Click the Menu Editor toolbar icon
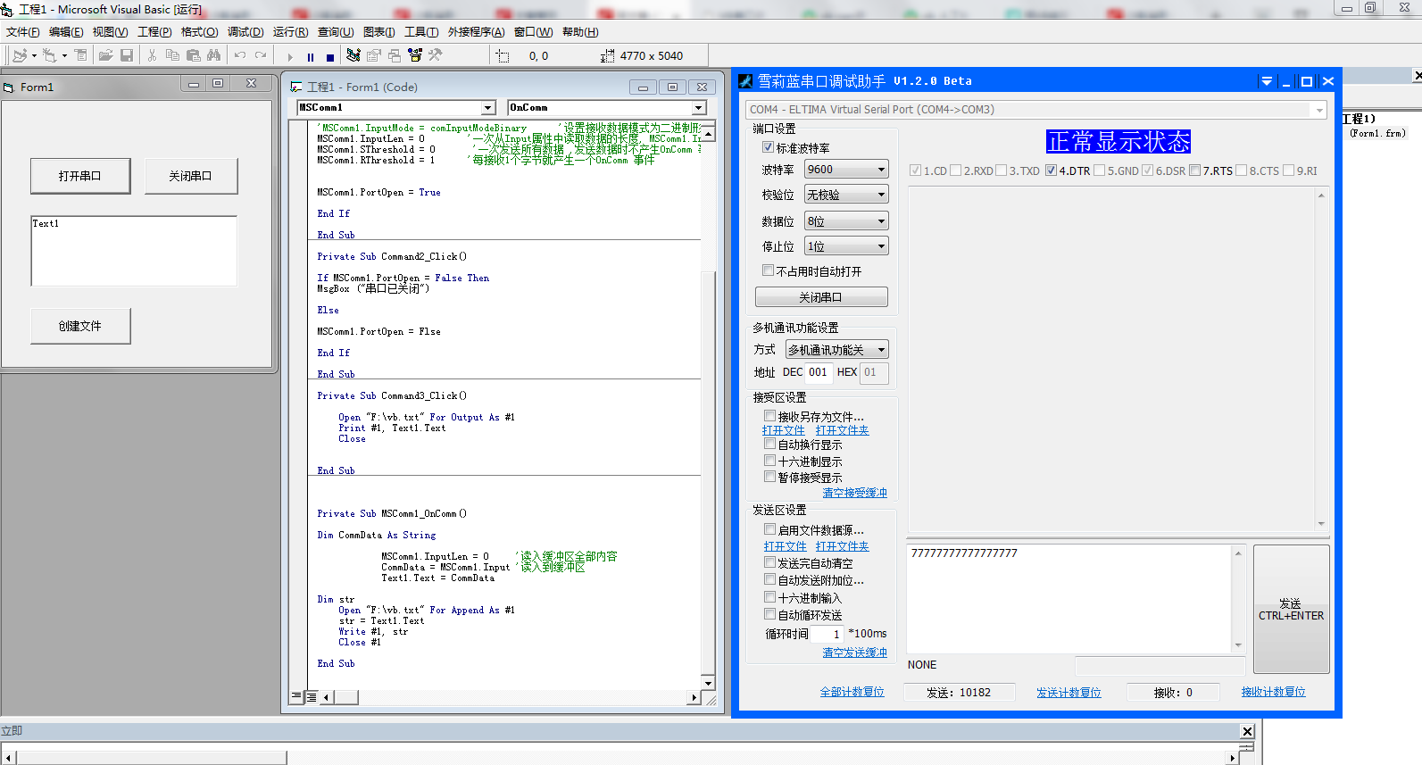The height and width of the screenshot is (765, 1422). click(x=80, y=55)
